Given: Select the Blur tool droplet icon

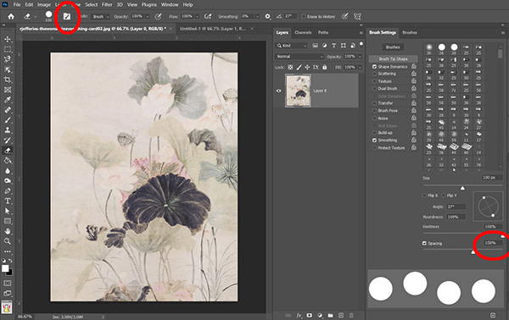Looking at the screenshot, I should point(8,171).
